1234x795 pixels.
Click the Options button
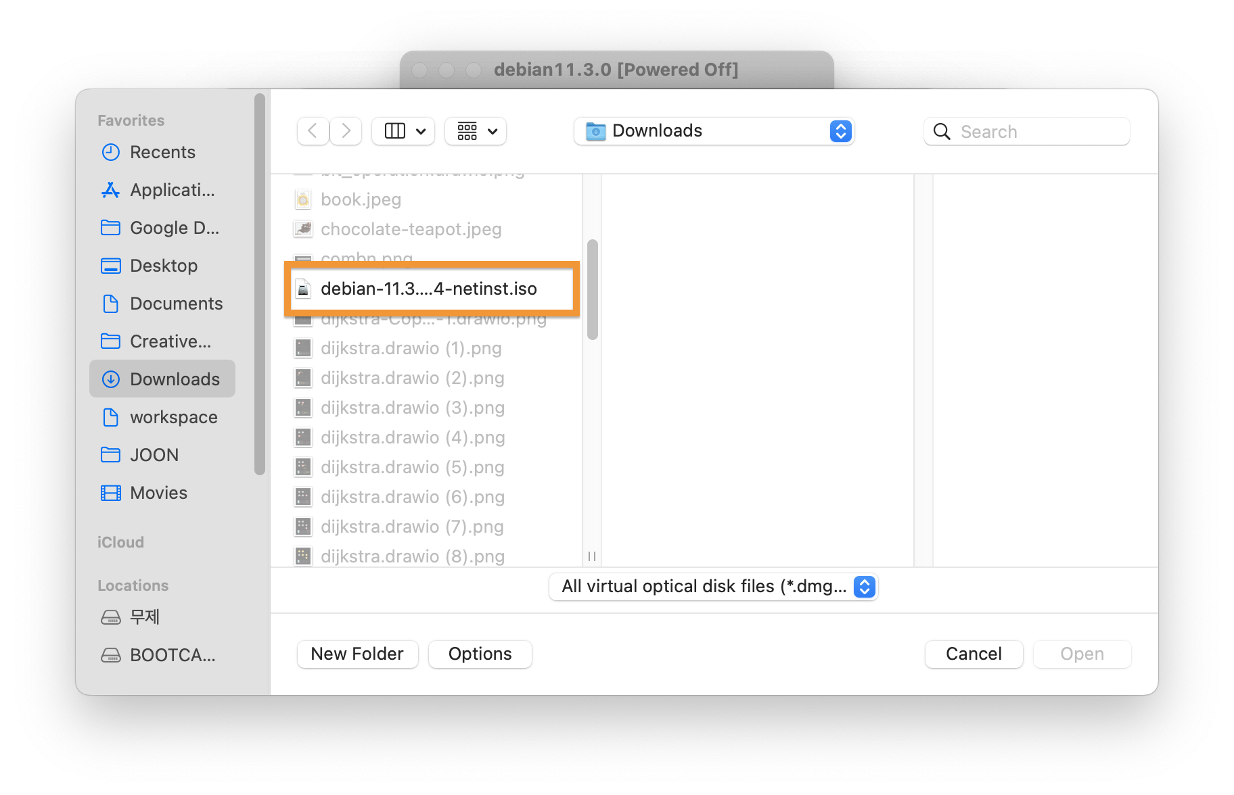480,654
